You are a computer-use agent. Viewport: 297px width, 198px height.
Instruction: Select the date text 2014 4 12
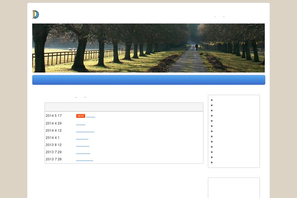click(x=53, y=131)
